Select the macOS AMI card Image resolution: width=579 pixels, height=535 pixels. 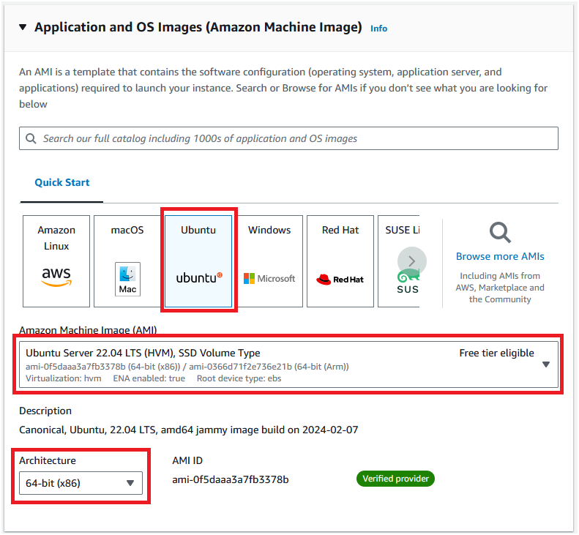coord(127,261)
